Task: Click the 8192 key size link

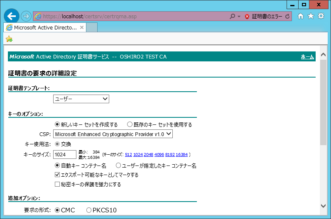Action: click(x=170, y=154)
